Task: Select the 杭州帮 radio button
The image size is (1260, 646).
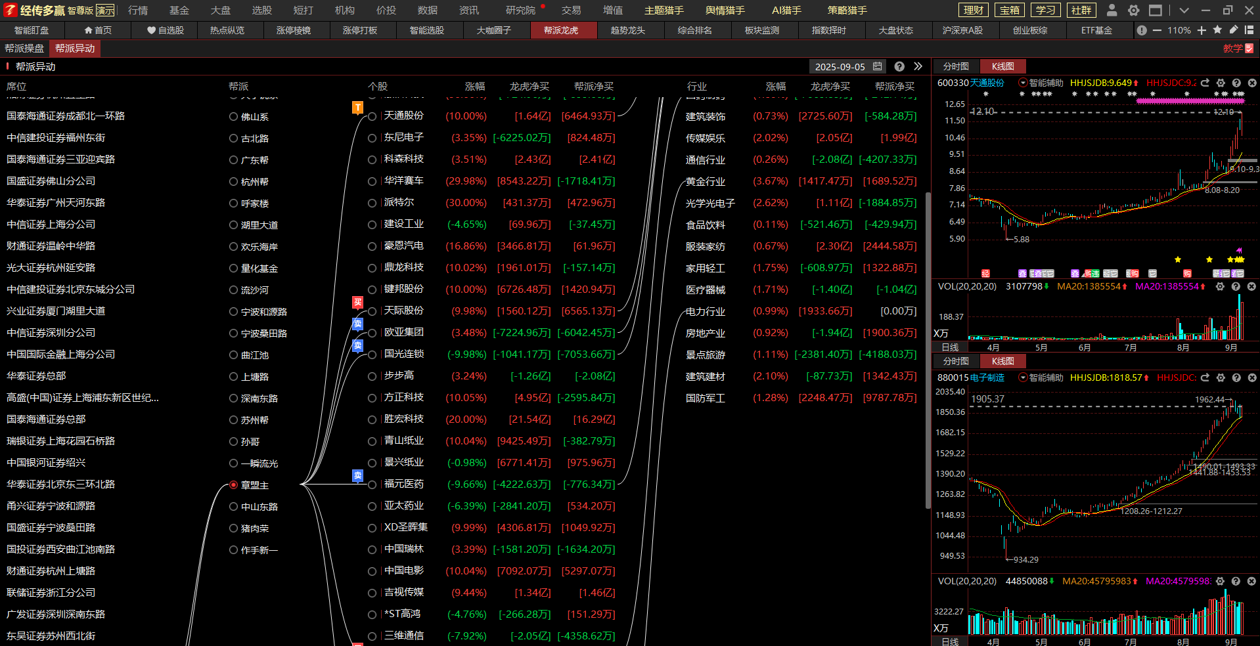Action: 233,181
